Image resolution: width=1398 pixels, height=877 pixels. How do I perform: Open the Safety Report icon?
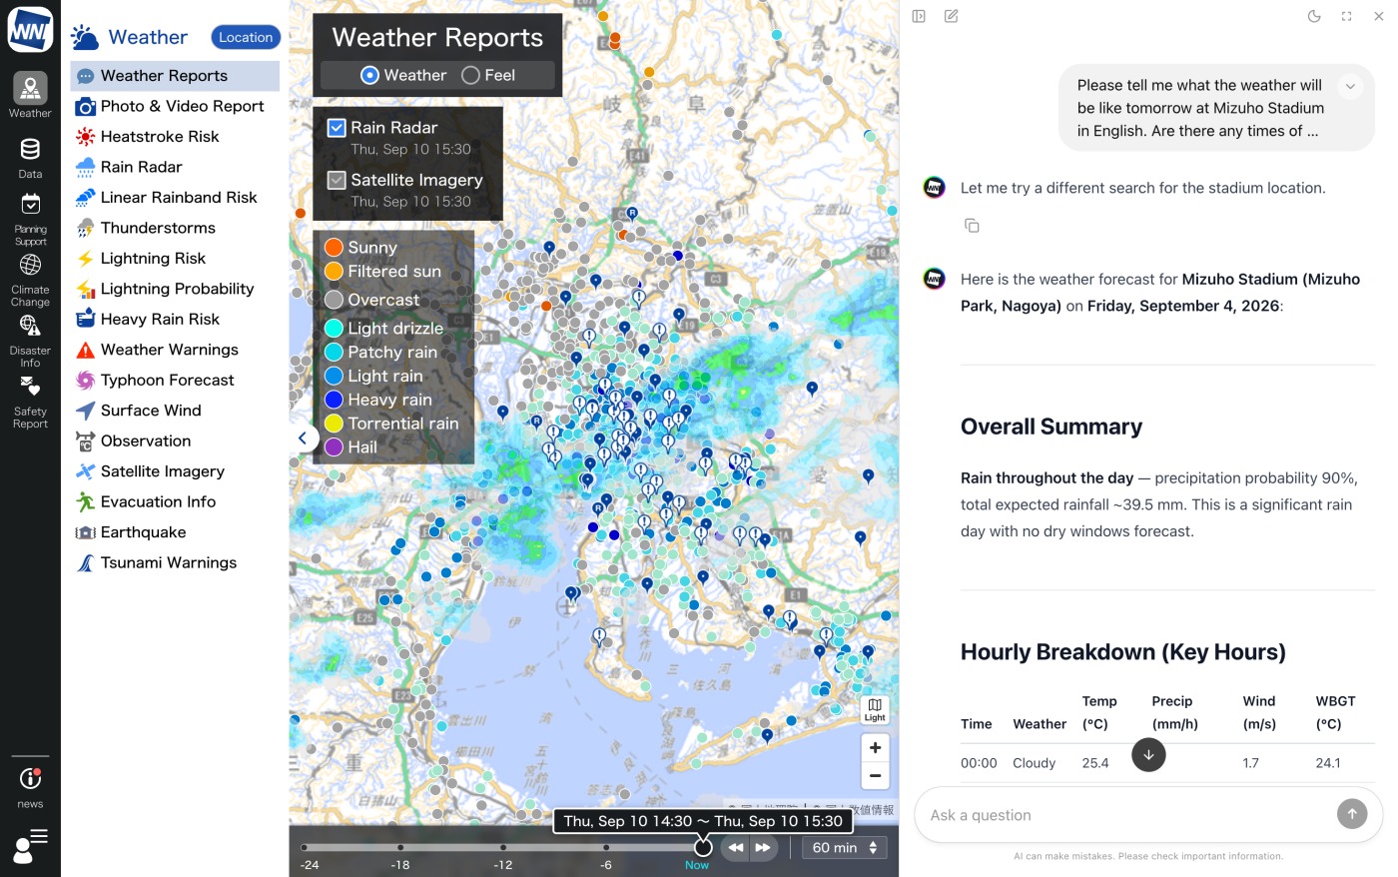coord(30,404)
